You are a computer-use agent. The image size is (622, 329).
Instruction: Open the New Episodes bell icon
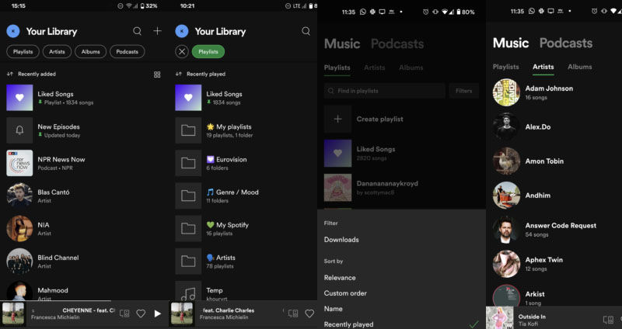[x=19, y=130]
